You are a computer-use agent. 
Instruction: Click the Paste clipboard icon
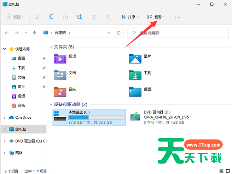(x=66, y=17)
